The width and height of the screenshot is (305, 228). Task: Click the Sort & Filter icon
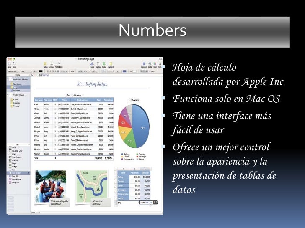pos(59,65)
